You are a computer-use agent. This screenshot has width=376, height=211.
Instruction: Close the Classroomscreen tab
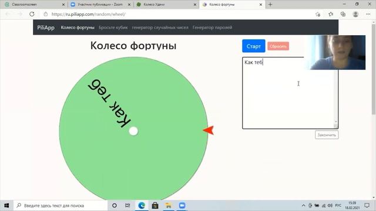point(63,5)
